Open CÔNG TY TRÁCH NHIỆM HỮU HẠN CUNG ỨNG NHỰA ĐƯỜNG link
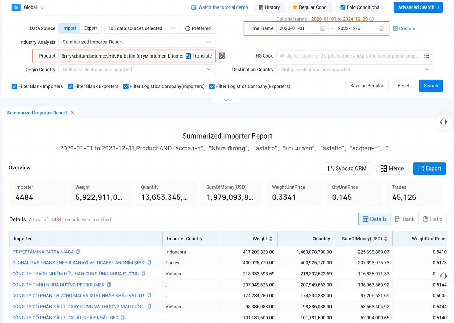The image size is (454, 323). [76, 274]
